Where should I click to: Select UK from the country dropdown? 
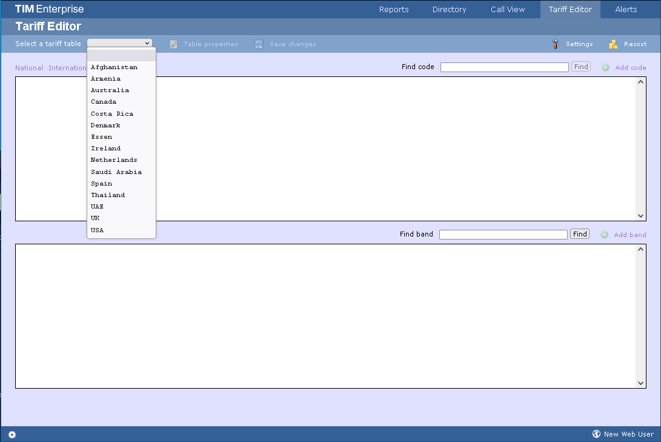tap(95, 218)
